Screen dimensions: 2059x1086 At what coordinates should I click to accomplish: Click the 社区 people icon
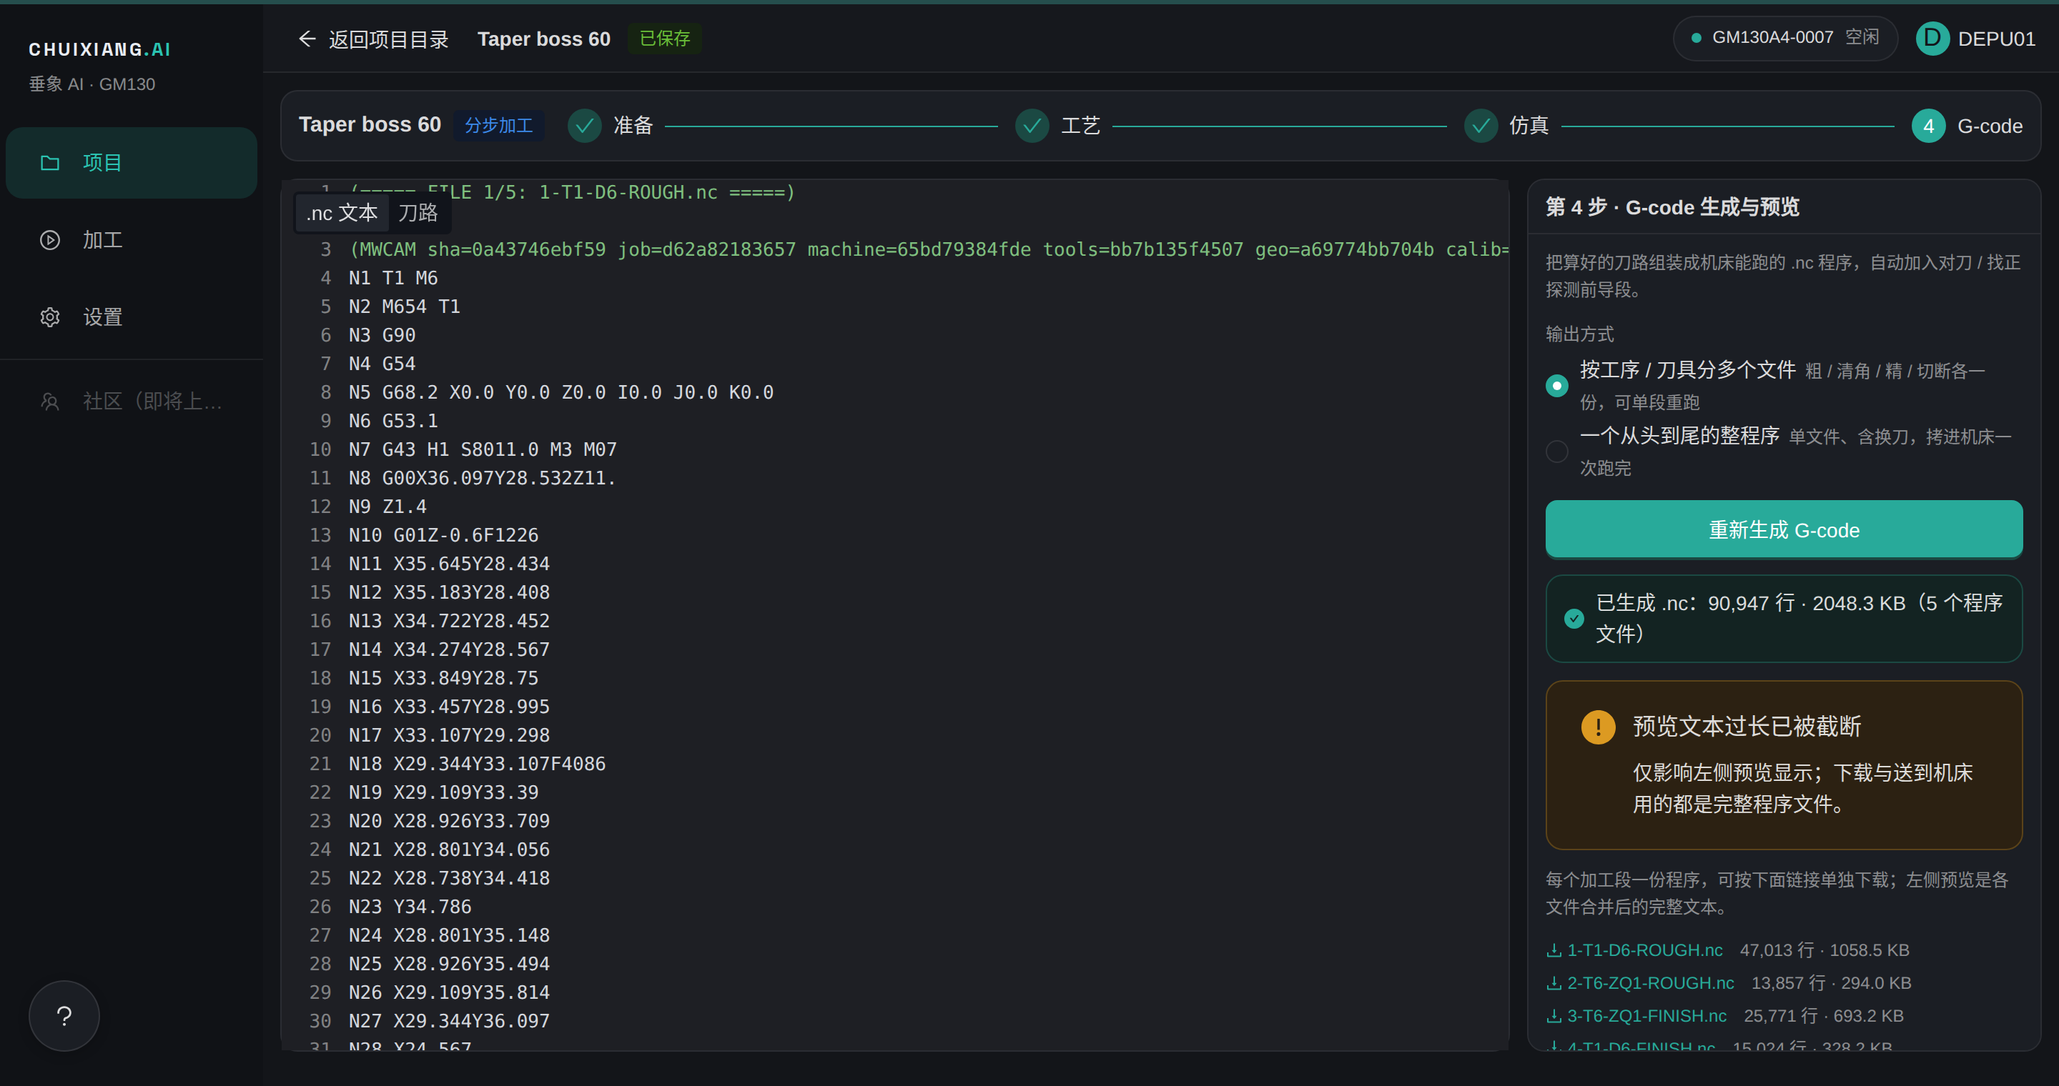coord(49,401)
